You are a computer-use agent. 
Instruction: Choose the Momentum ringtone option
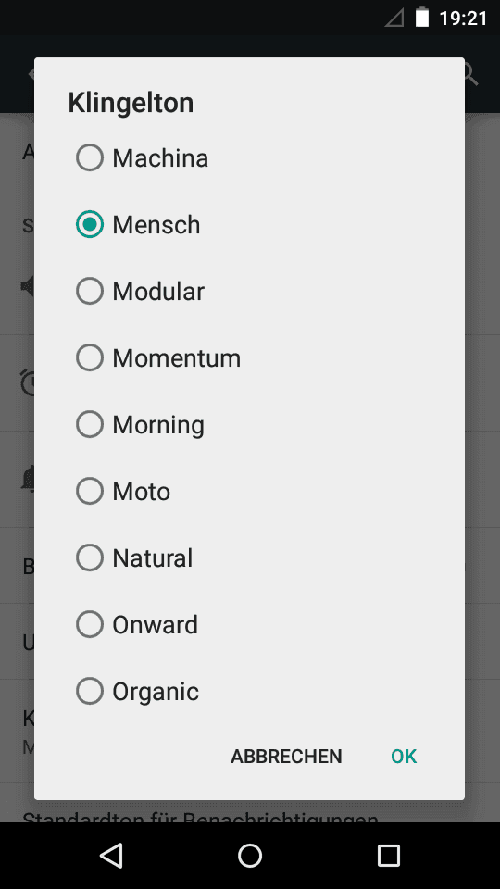pyautogui.click(x=249, y=357)
